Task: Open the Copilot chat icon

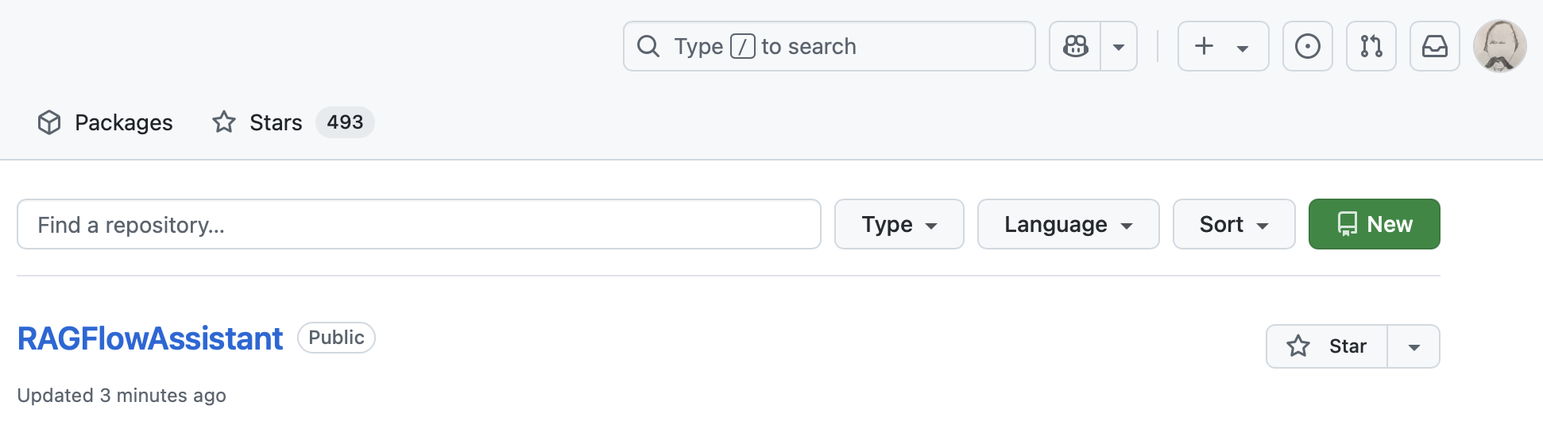Action: tap(1075, 46)
